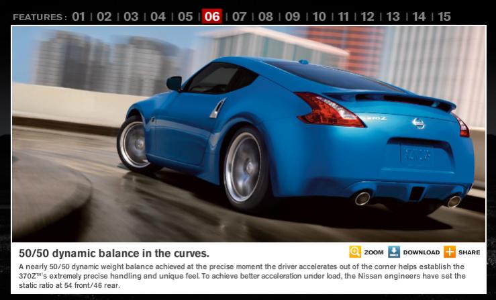The height and width of the screenshot is (300, 496).
Task: Open the SHARE text link
Action: [469, 252]
